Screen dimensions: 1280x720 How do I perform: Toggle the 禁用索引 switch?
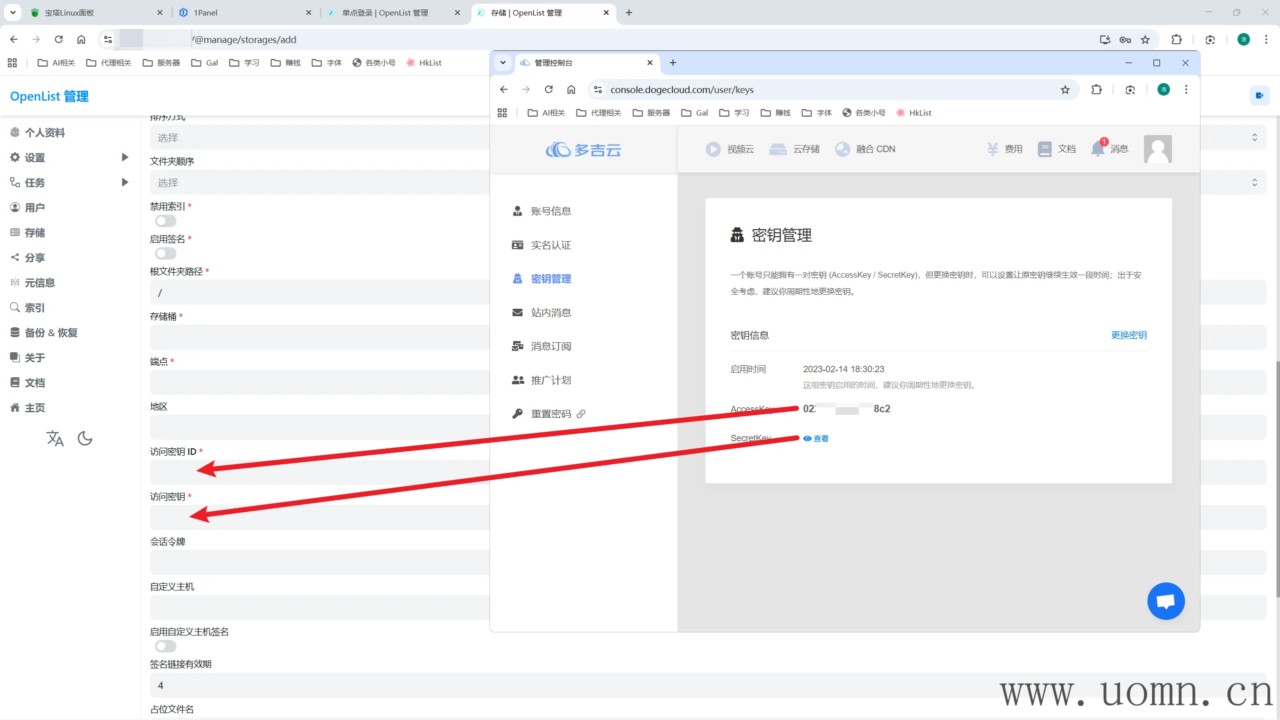[165, 221]
